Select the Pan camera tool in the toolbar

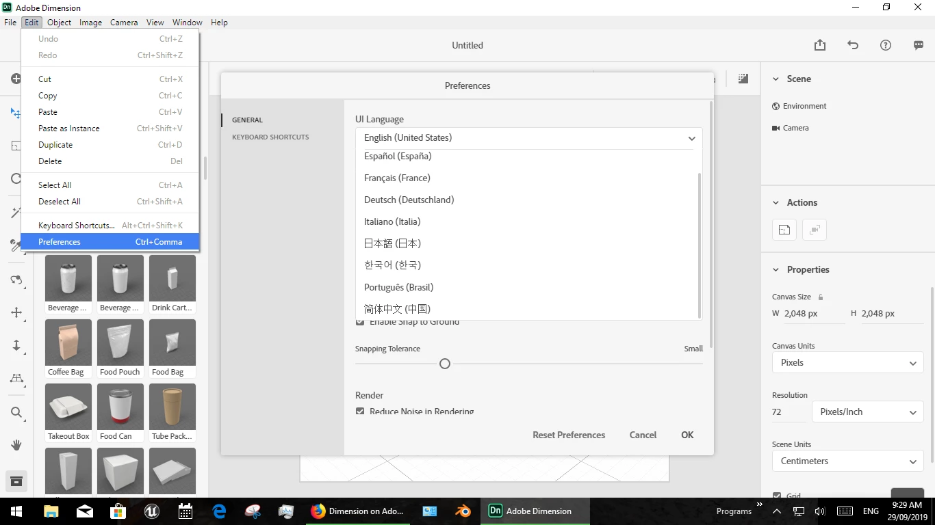pyautogui.click(x=16, y=312)
